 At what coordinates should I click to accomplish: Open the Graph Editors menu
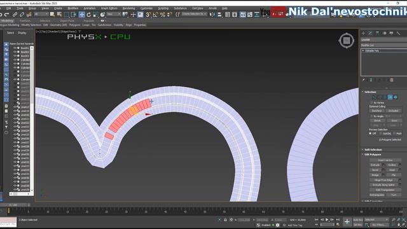click(109, 8)
